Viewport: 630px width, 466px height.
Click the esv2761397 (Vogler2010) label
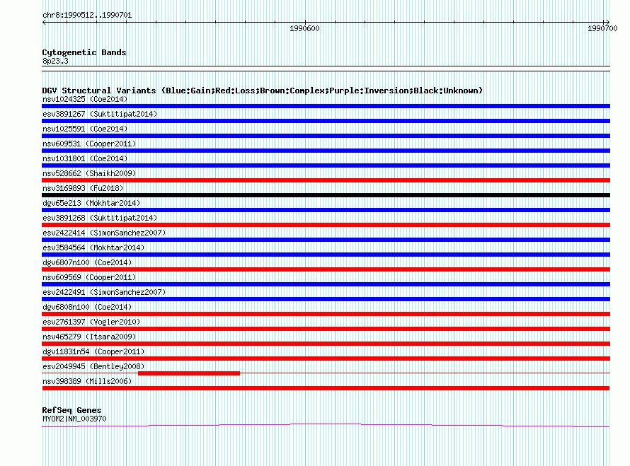tap(91, 322)
